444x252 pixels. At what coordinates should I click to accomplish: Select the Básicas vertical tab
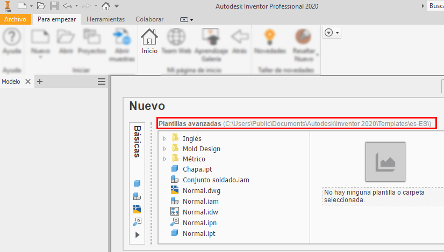(137, 142)
